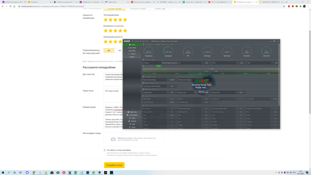
Task: Open Basic View in Ryzen Master sidebar
Action: 132,112
